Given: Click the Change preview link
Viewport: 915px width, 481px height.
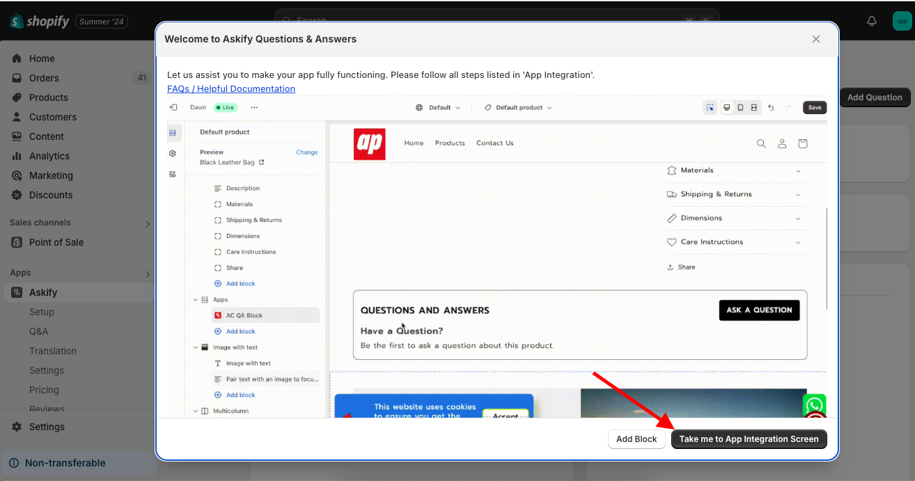Looking at the screenshot, I should point(307,152).
